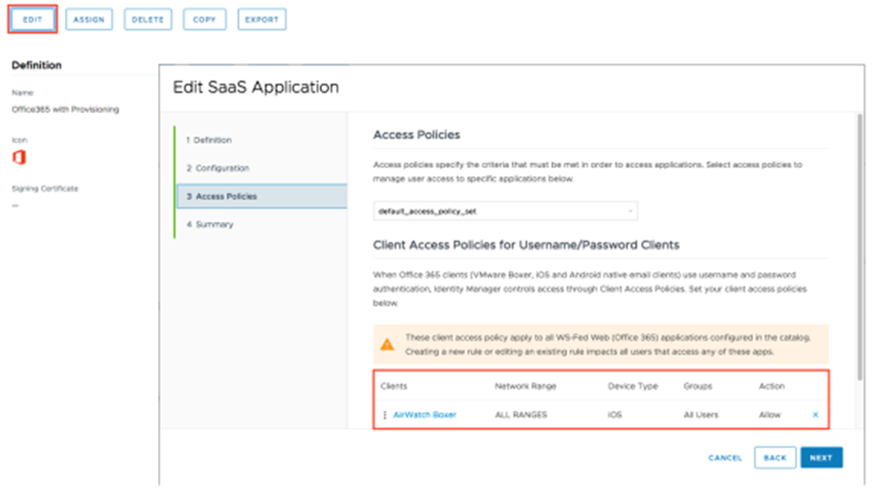Click the EXPORT button

(261, 19)
